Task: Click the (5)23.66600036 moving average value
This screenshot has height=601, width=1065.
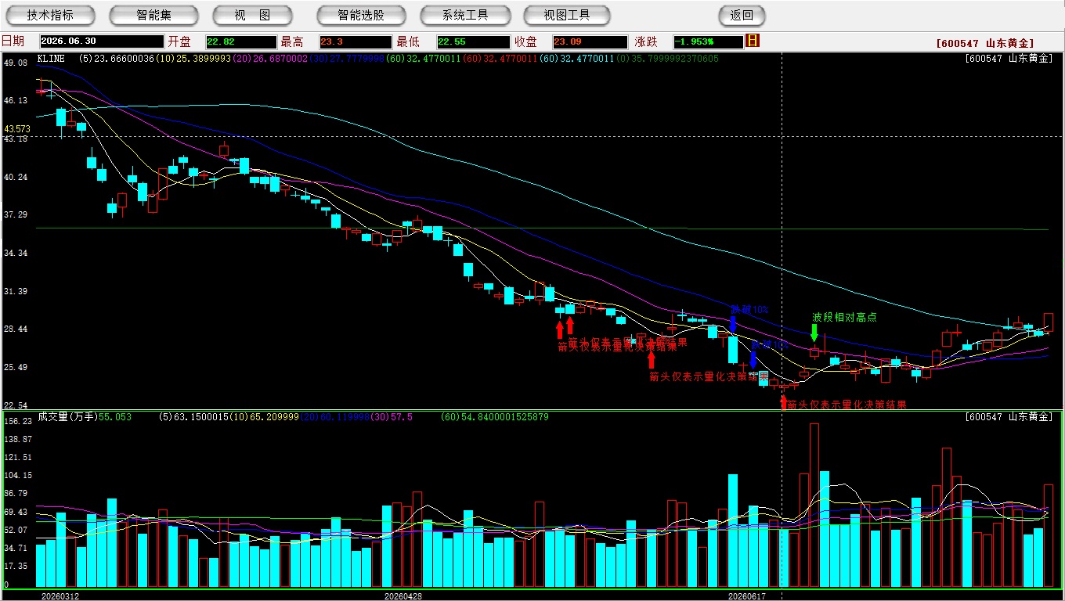Action: pos(117,59)
